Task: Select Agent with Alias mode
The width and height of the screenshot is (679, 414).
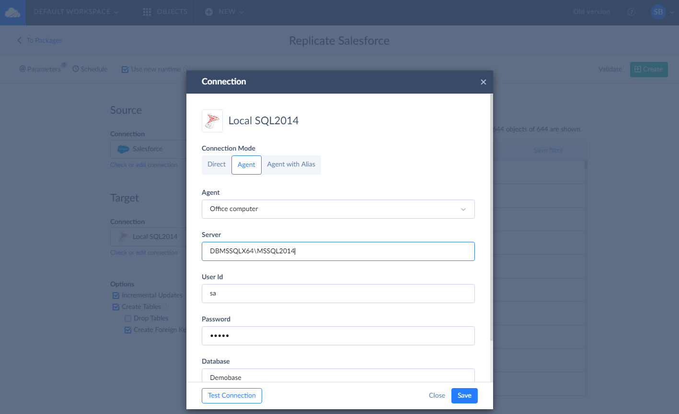Action: coord(291,165)
